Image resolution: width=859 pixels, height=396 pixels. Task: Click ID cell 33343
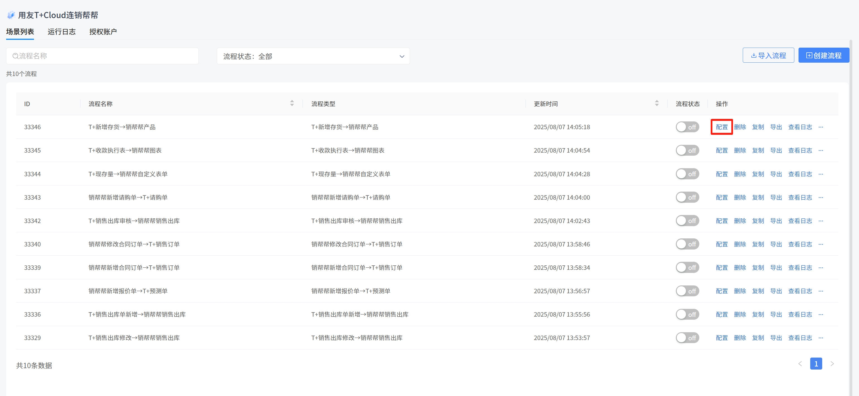[32, 197]
